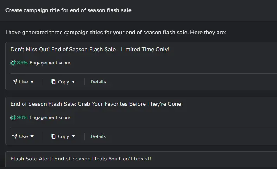Open Details for the 85% engagement title
Viewport: 277px width, 169px height.
tap(98, 81)
